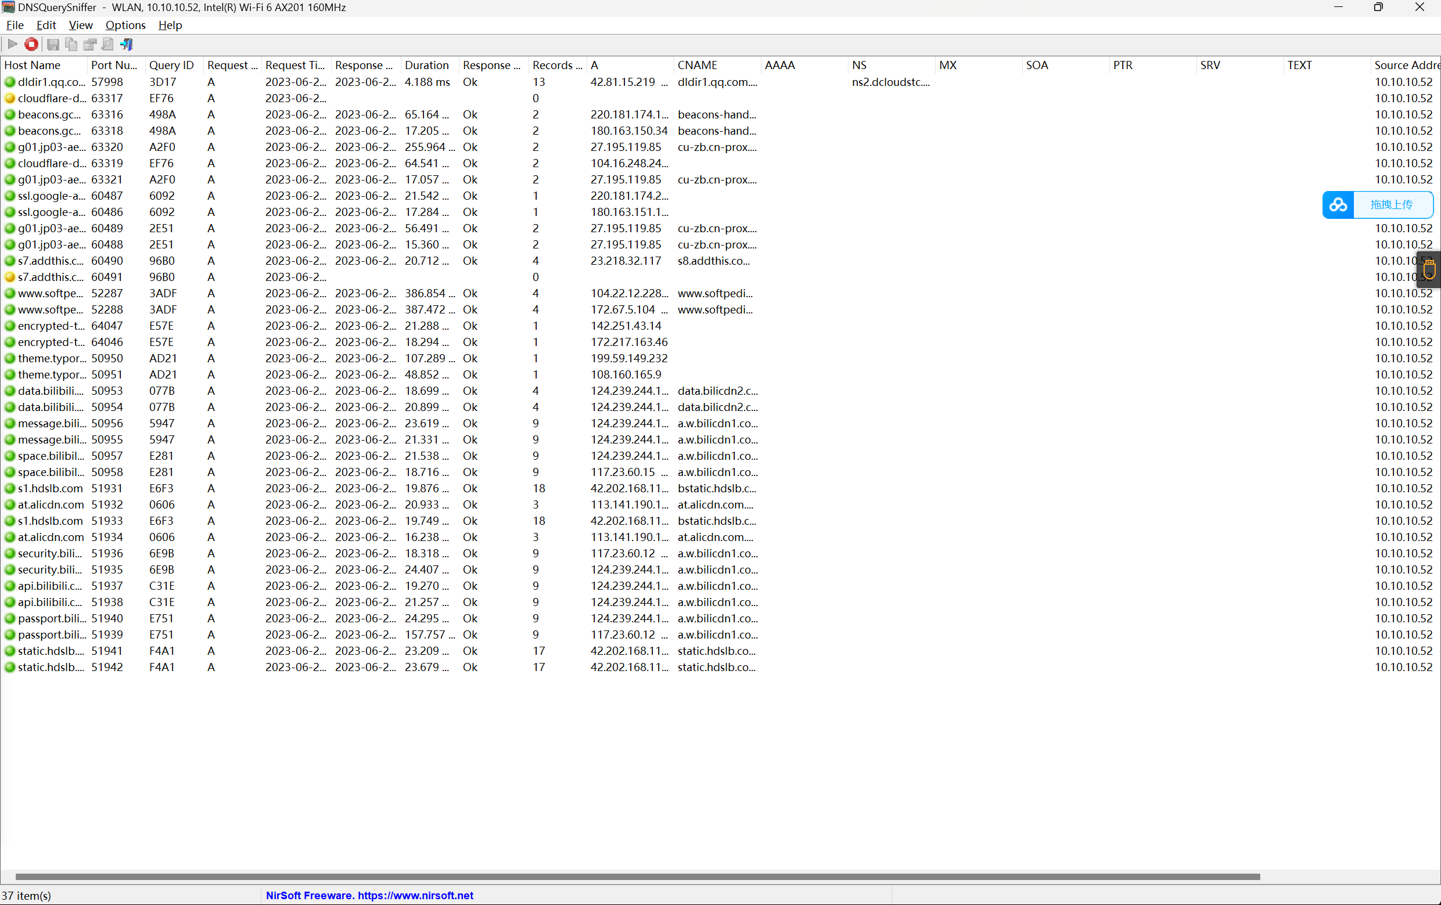Click the blue cloud upload widget icon
This screenshot has height=905, width=1441.
(x=1338, y=205)
